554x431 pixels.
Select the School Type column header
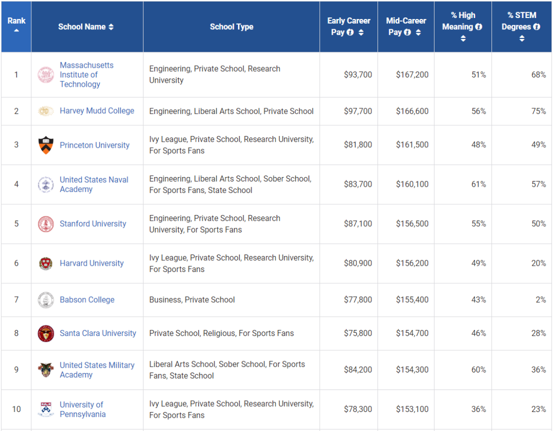click(231, 27)
